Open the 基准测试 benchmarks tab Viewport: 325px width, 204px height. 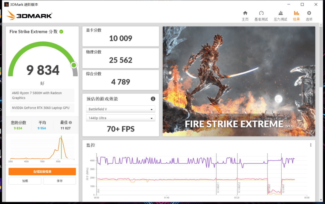pos(261,16)
